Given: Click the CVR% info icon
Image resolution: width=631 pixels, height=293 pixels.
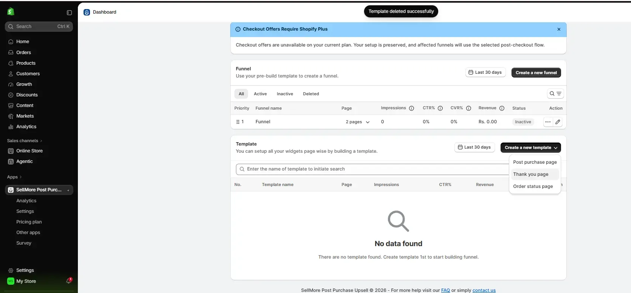Looking at the screenshot, I should coord(468,108).
